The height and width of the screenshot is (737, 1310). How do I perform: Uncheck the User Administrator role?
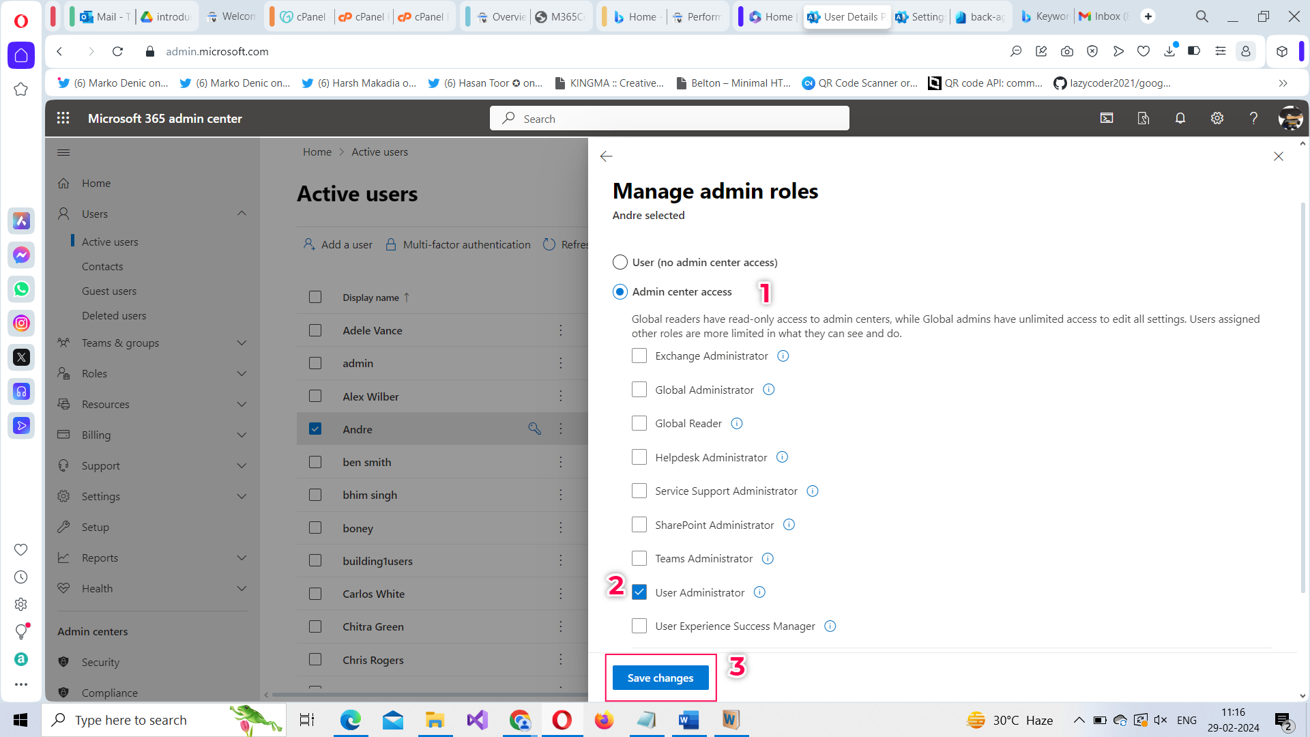pyautogui.click(x=639, y=592)
